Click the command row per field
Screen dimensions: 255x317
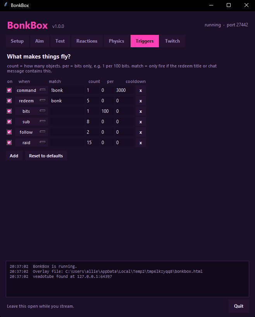coord(107,90)
